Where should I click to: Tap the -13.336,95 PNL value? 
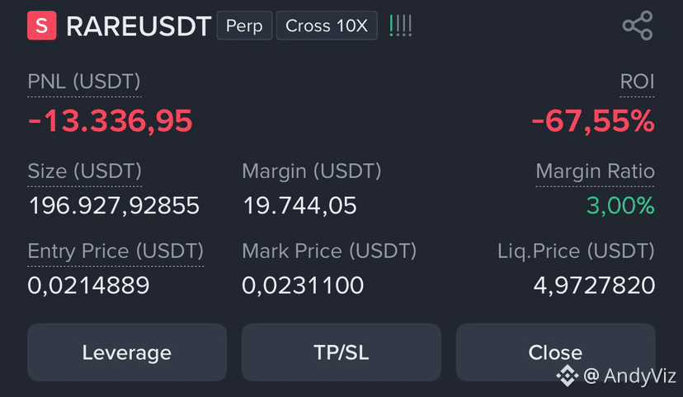[x=110, y=120]
